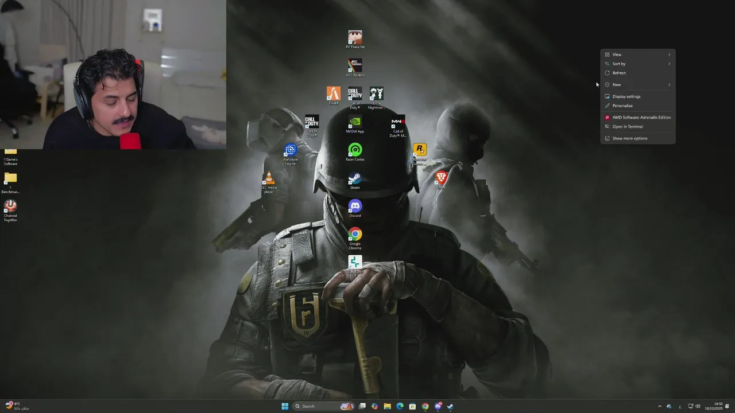
Task: Open Task View from the taskbar
Action: coord(362,406)
